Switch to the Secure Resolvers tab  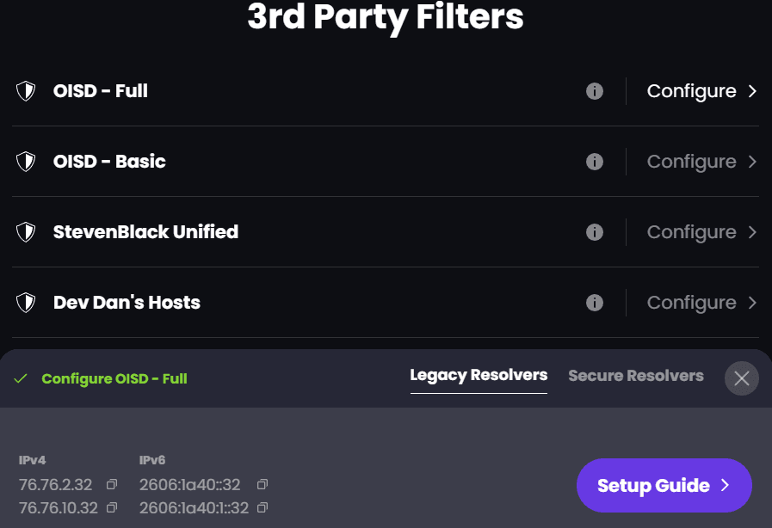point(635,376)
